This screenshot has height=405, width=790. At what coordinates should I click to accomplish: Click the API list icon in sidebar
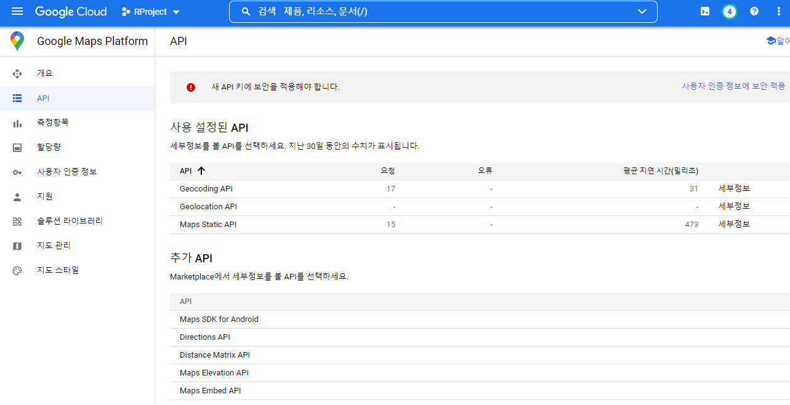click(17, 98)
